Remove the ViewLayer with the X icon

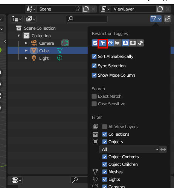coord(168,9)
